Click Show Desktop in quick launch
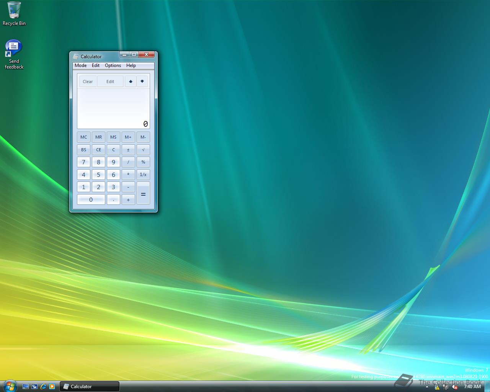Screen dimensions: 490x392 pos(26,387)
